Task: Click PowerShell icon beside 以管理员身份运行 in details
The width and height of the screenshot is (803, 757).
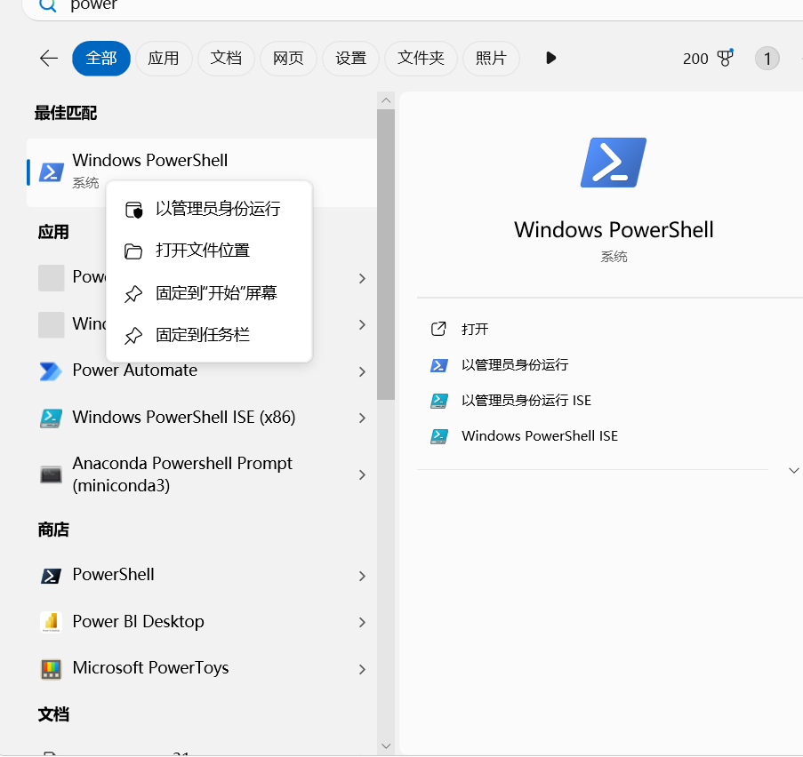Action: pyautogui.click(x=439, y=365)
